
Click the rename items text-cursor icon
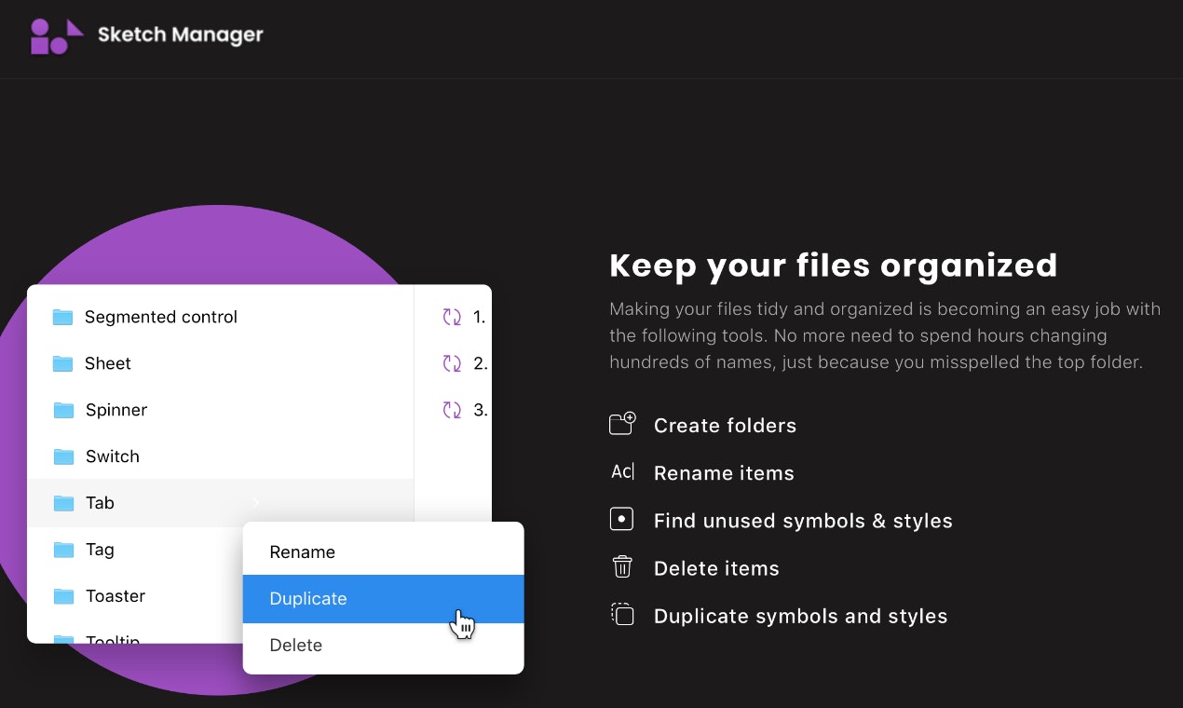(622, 471)
